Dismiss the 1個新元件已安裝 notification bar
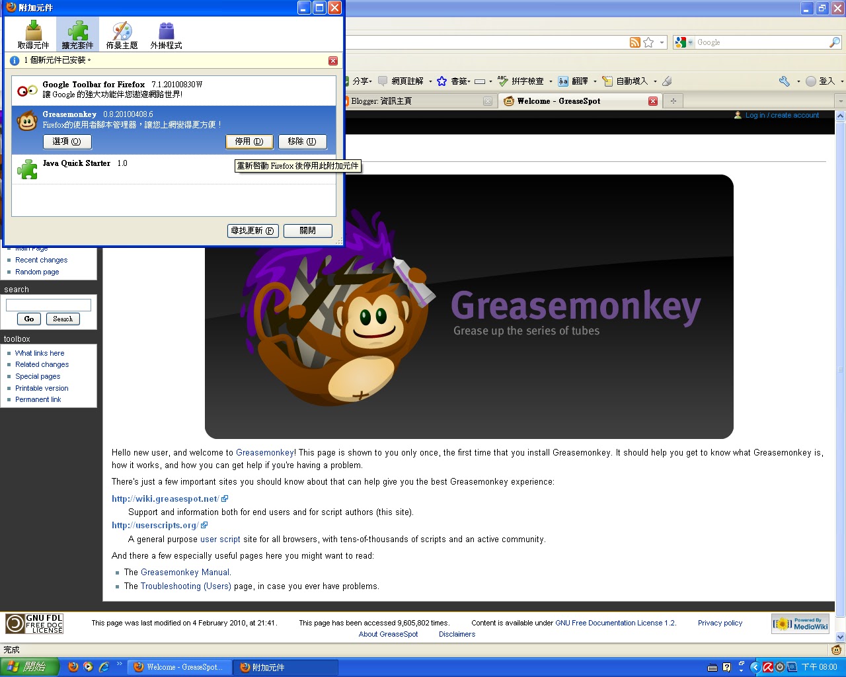This screenshot has height=677, width=846. [333, 60]
